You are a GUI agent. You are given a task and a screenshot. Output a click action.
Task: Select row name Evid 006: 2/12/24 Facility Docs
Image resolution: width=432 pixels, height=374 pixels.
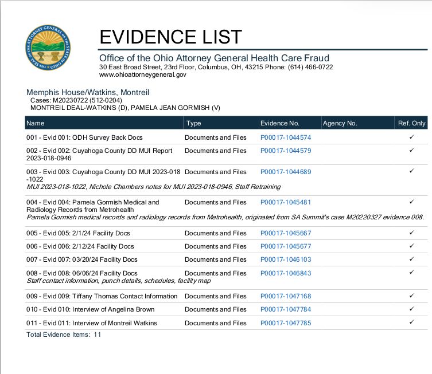[80, 246]
